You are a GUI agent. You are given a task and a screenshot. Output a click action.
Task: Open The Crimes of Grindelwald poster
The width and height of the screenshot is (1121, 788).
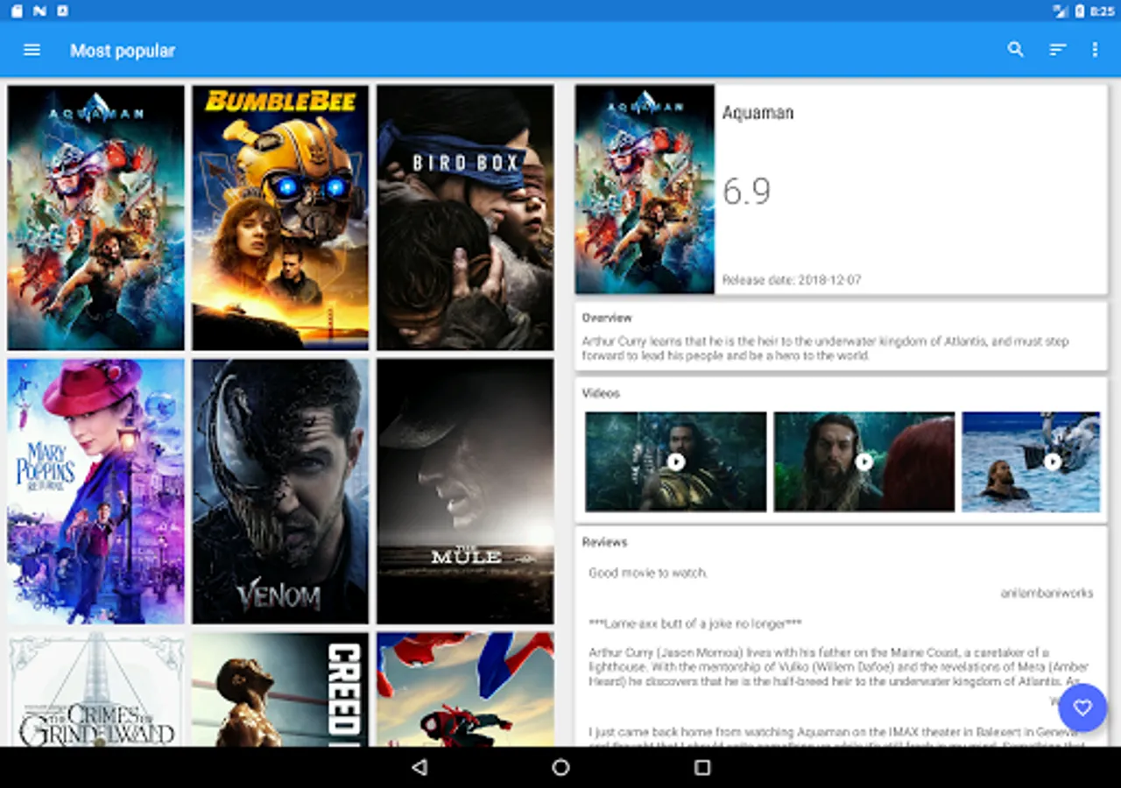96,689
